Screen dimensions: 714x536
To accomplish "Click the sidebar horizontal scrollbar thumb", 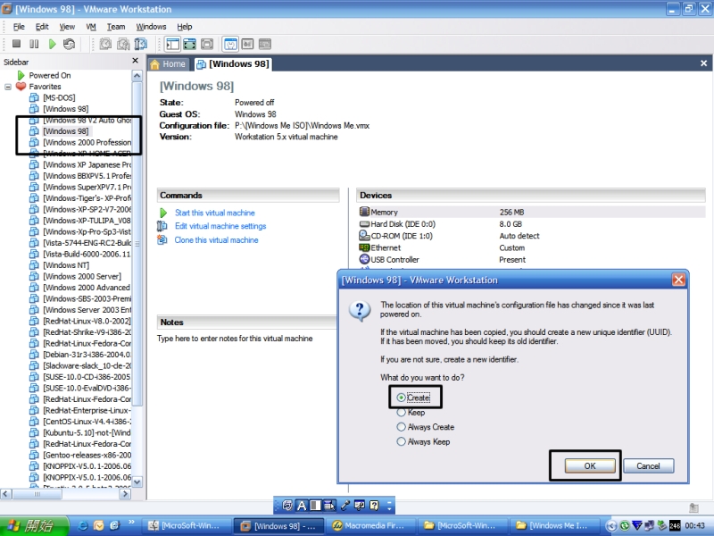I will (x=37, y=494).
